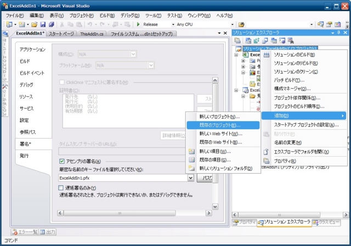
Task: Click icon beside プロパティ context menu entry
Action: click(266, 161)
